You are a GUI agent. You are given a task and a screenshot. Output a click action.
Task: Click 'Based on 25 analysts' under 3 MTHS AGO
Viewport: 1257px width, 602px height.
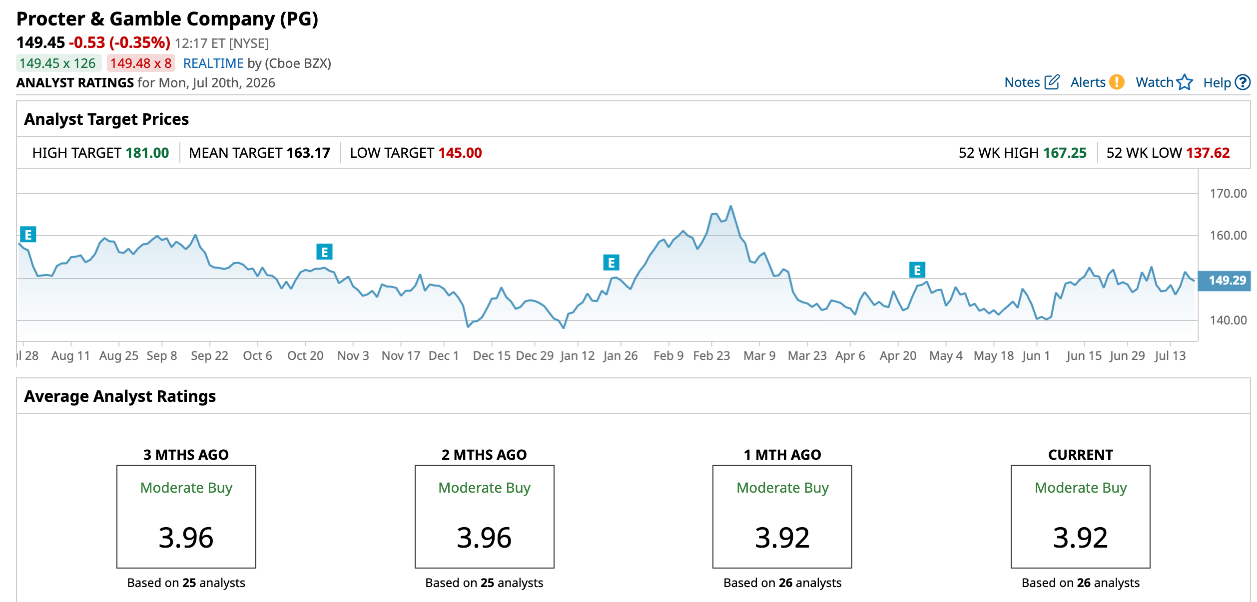[x=186, y=583]
